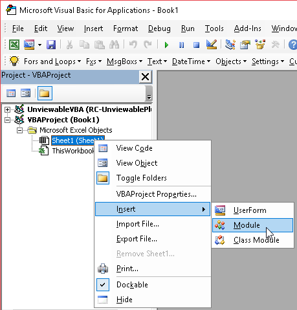
Task: Run macro with green play icon
Action: pos(166,45)
